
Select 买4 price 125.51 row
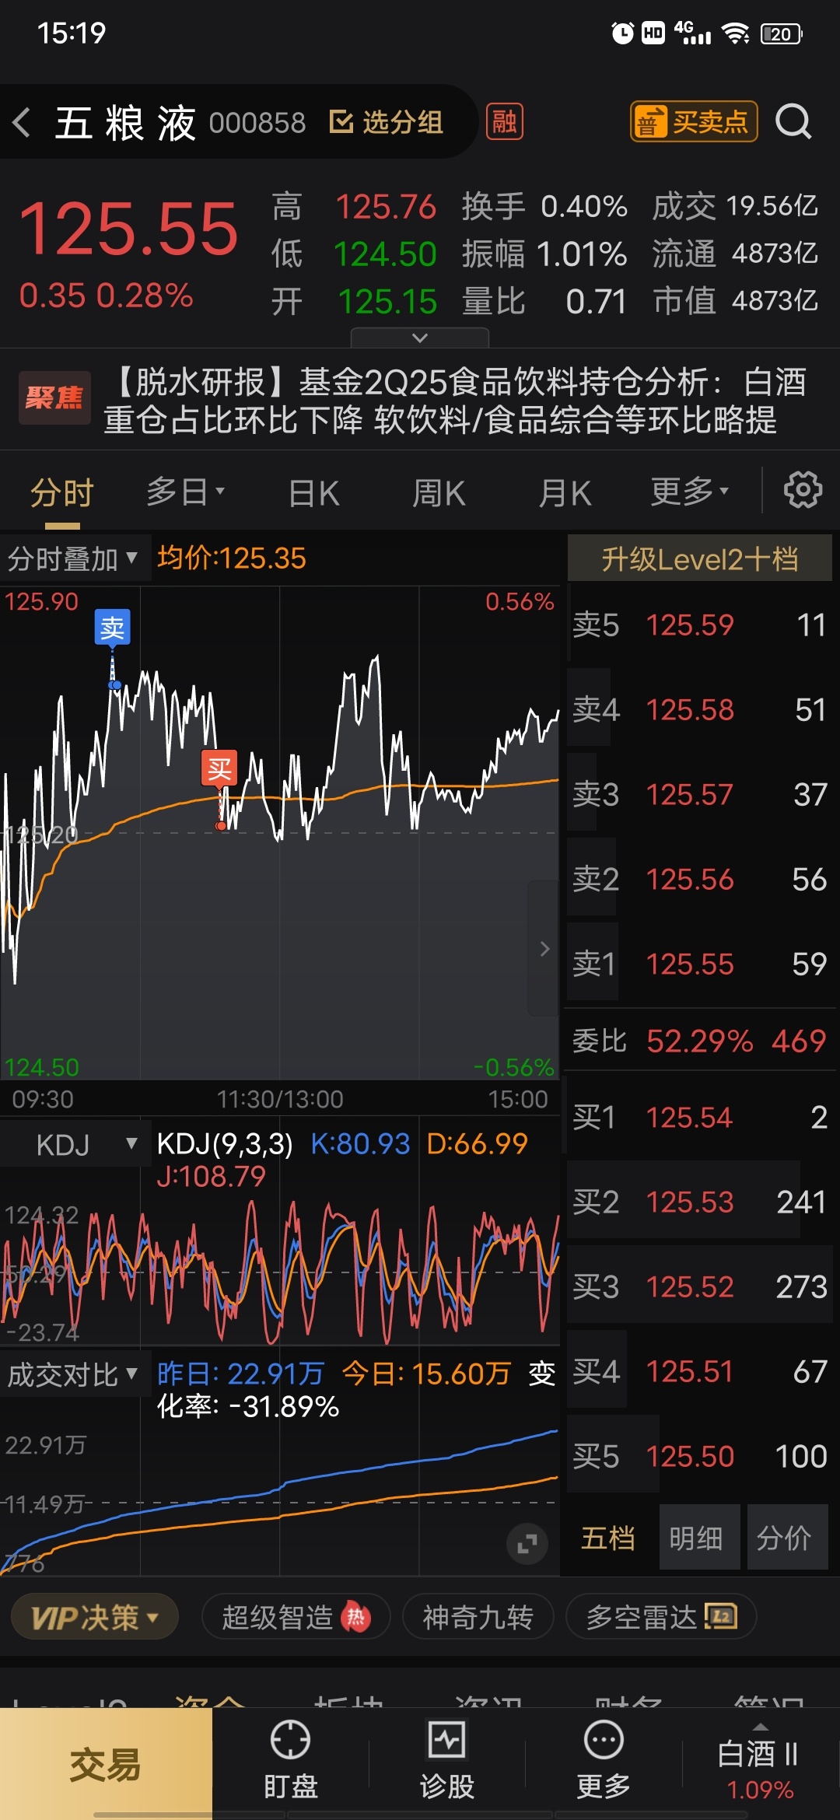(x=700, y=1372)
